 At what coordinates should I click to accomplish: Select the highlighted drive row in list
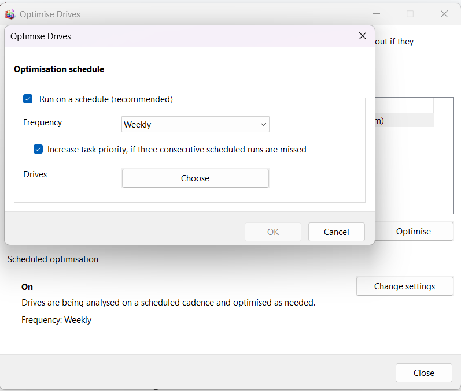pyautogui.click(x=404, y=120)
